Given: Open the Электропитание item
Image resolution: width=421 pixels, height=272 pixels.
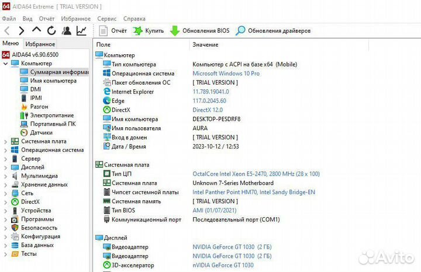Looking at the screenshot, I should click(x=47, y=115).
